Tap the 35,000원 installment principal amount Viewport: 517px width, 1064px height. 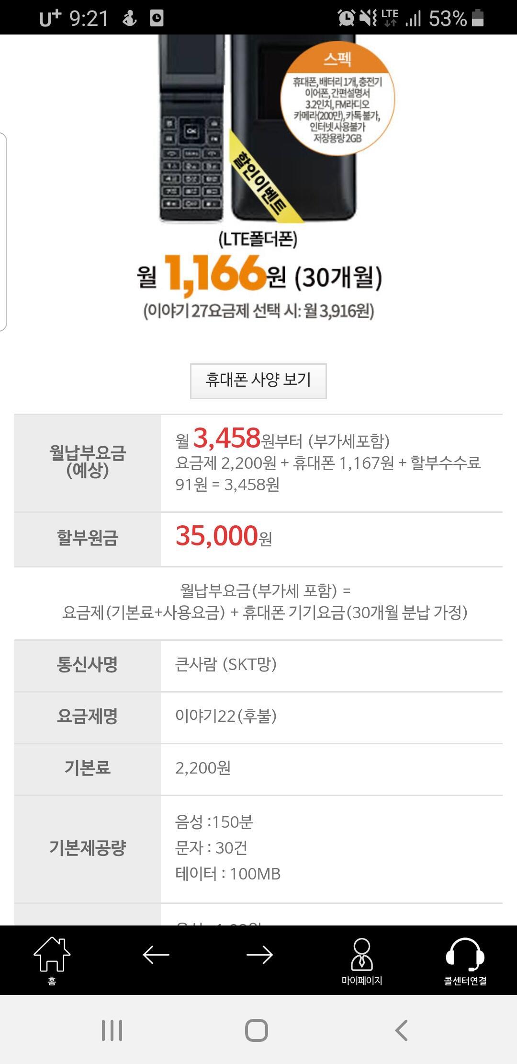[224, 537]
